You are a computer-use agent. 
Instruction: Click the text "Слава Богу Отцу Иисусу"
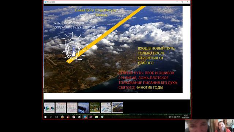95,10
